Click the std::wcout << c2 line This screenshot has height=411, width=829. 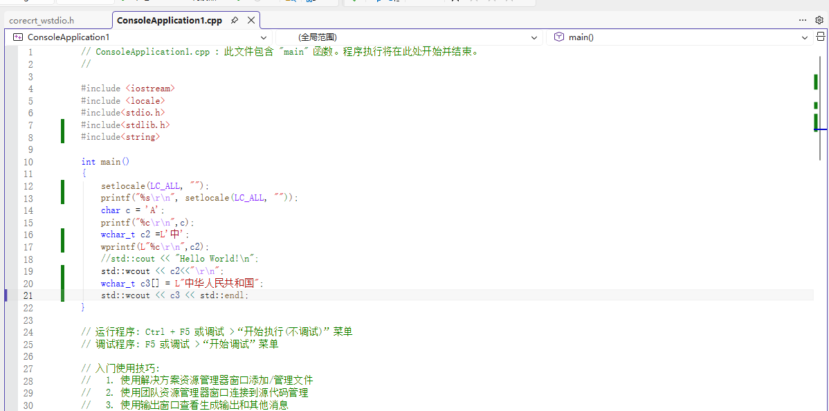163,271
